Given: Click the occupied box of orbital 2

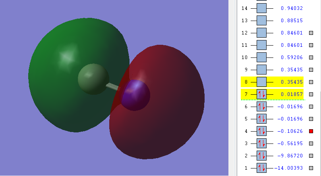Looking at the screenshot, I should 262,156.
